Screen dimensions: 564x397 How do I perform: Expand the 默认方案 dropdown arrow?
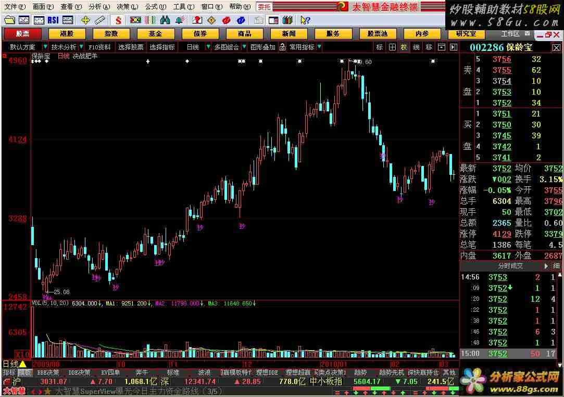point(45,47)
